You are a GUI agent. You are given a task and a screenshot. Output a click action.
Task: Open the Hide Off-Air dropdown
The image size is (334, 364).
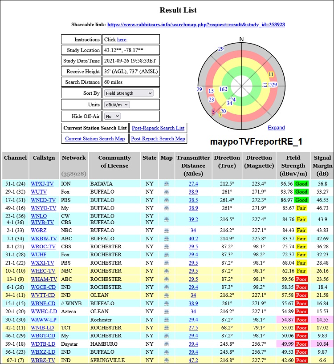coord(112,116)
